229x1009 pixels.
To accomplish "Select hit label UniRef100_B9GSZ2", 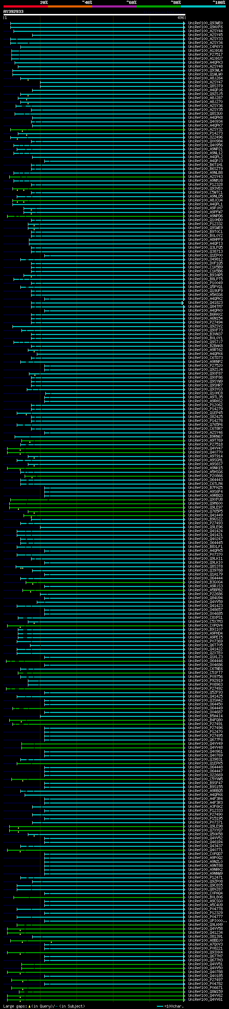I will click(x=205, y=519).
